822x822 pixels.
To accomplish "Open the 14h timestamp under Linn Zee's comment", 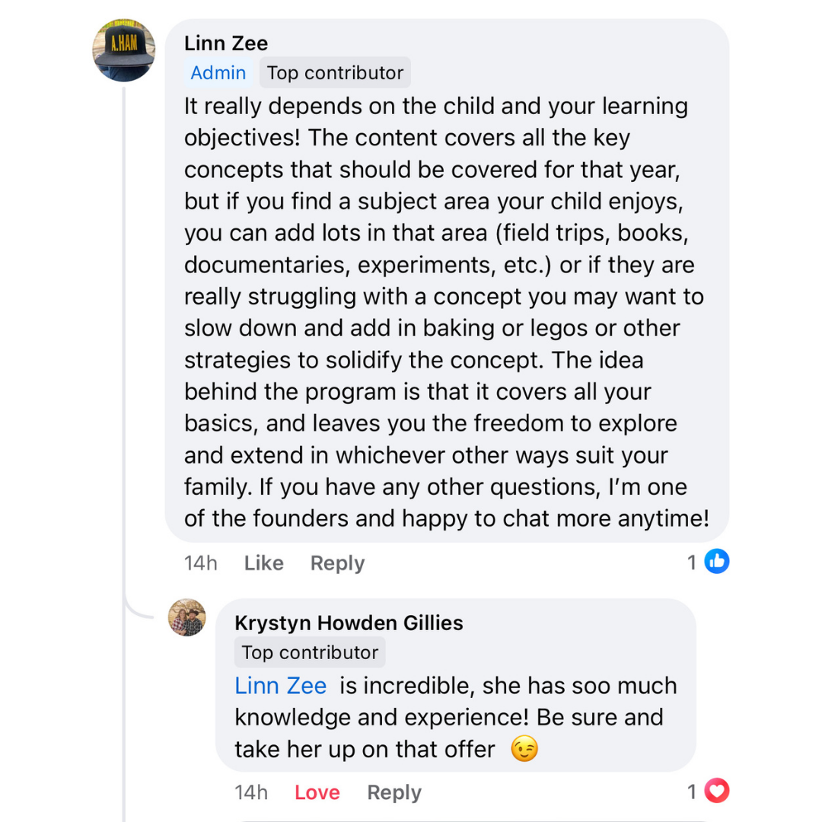I will pyautogui.click(x=201, y=563).
